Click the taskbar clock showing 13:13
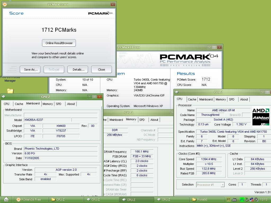 (264, 200)
